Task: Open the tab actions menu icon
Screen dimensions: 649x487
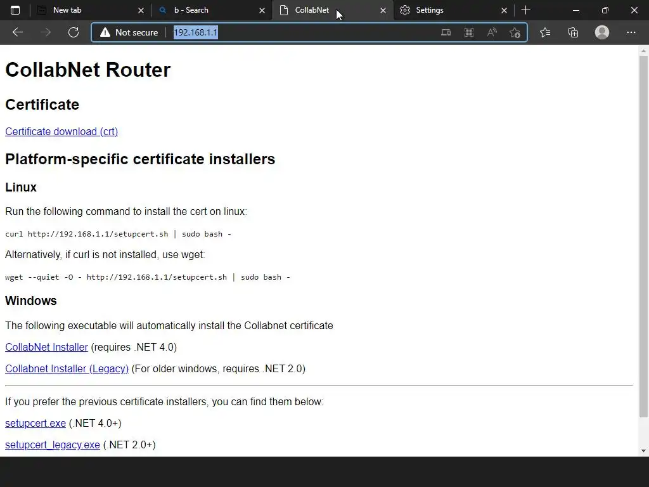Action: click(x=15, y=10)
